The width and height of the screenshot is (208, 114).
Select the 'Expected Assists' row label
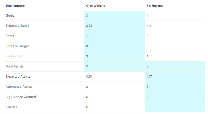click(18, 77)
